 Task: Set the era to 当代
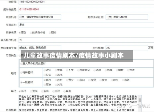point(20,91)
